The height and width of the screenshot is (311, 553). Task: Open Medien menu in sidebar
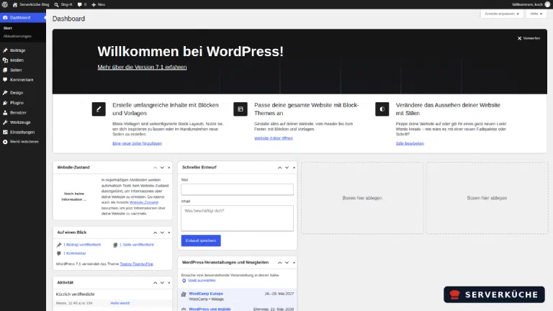click(23, 60)
